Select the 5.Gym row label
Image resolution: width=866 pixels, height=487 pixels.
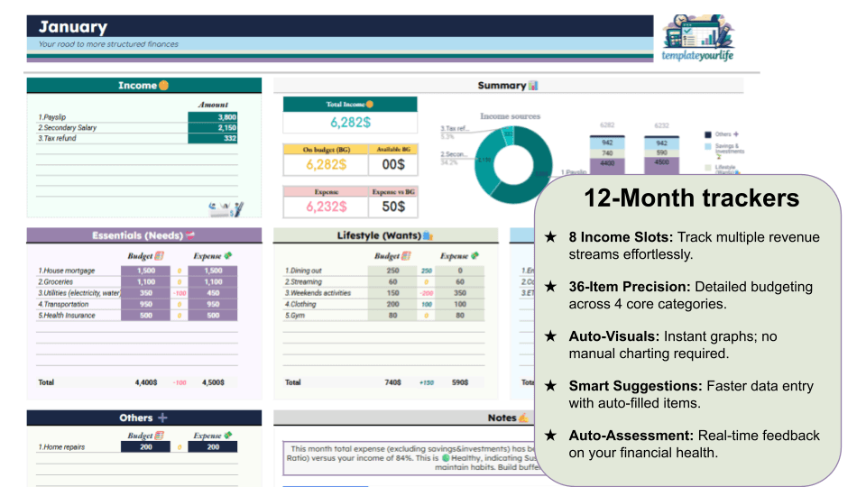(294, 316)
